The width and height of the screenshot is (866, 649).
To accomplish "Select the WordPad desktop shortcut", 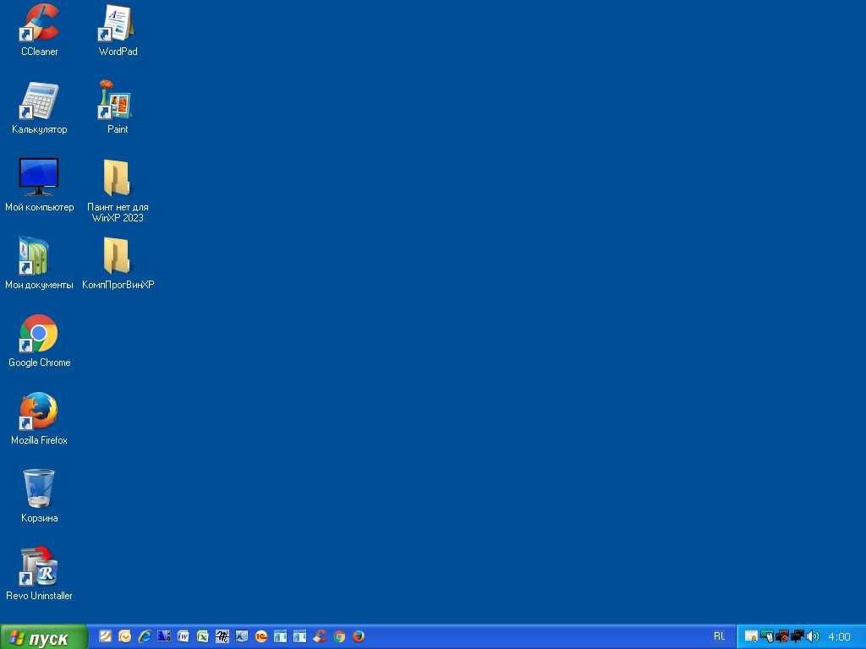I will (x=118, y=30).
